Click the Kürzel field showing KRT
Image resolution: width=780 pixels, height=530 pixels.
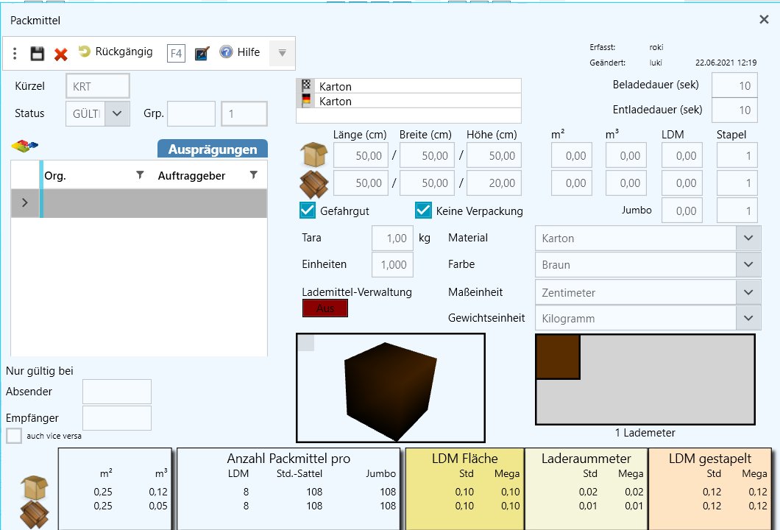(x=97, y=86)
